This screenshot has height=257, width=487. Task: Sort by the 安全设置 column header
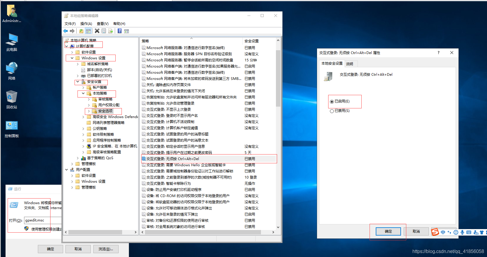(x=259, y=41)
